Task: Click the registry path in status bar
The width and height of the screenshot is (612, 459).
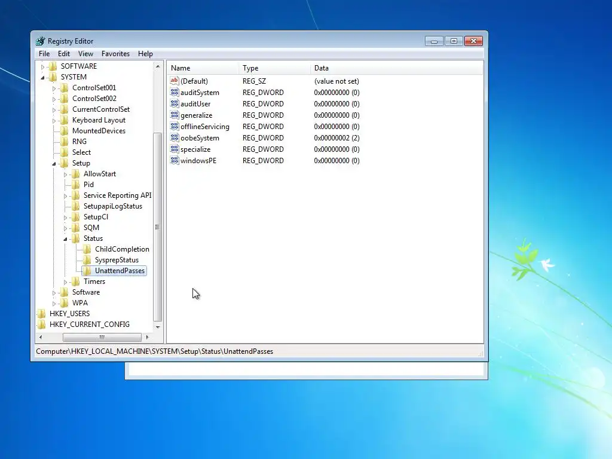Action: pos(155,351)
